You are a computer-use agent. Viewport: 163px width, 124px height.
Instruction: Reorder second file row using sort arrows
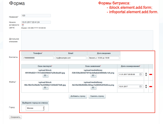(146, 86)
